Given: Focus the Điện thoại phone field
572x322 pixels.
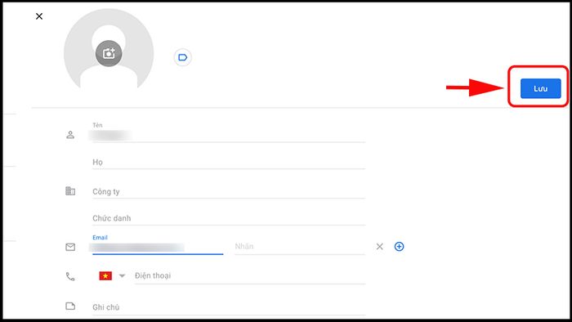Looking at the screenshot, I should click(x=250, y=276).
